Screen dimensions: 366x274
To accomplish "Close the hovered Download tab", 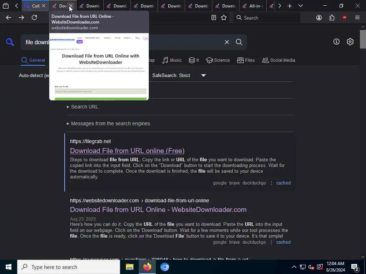I will [71, 6].
